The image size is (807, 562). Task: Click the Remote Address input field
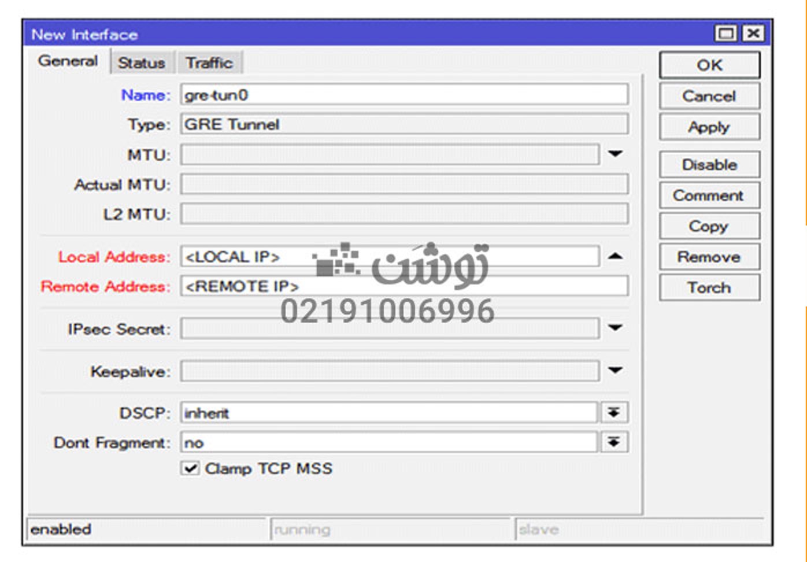pyautogui.click(x=403, y=286)
